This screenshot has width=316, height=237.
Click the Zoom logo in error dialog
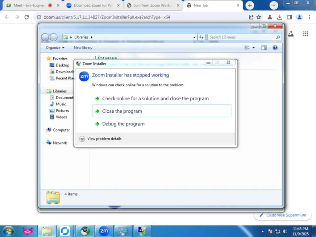coord(84,77)
